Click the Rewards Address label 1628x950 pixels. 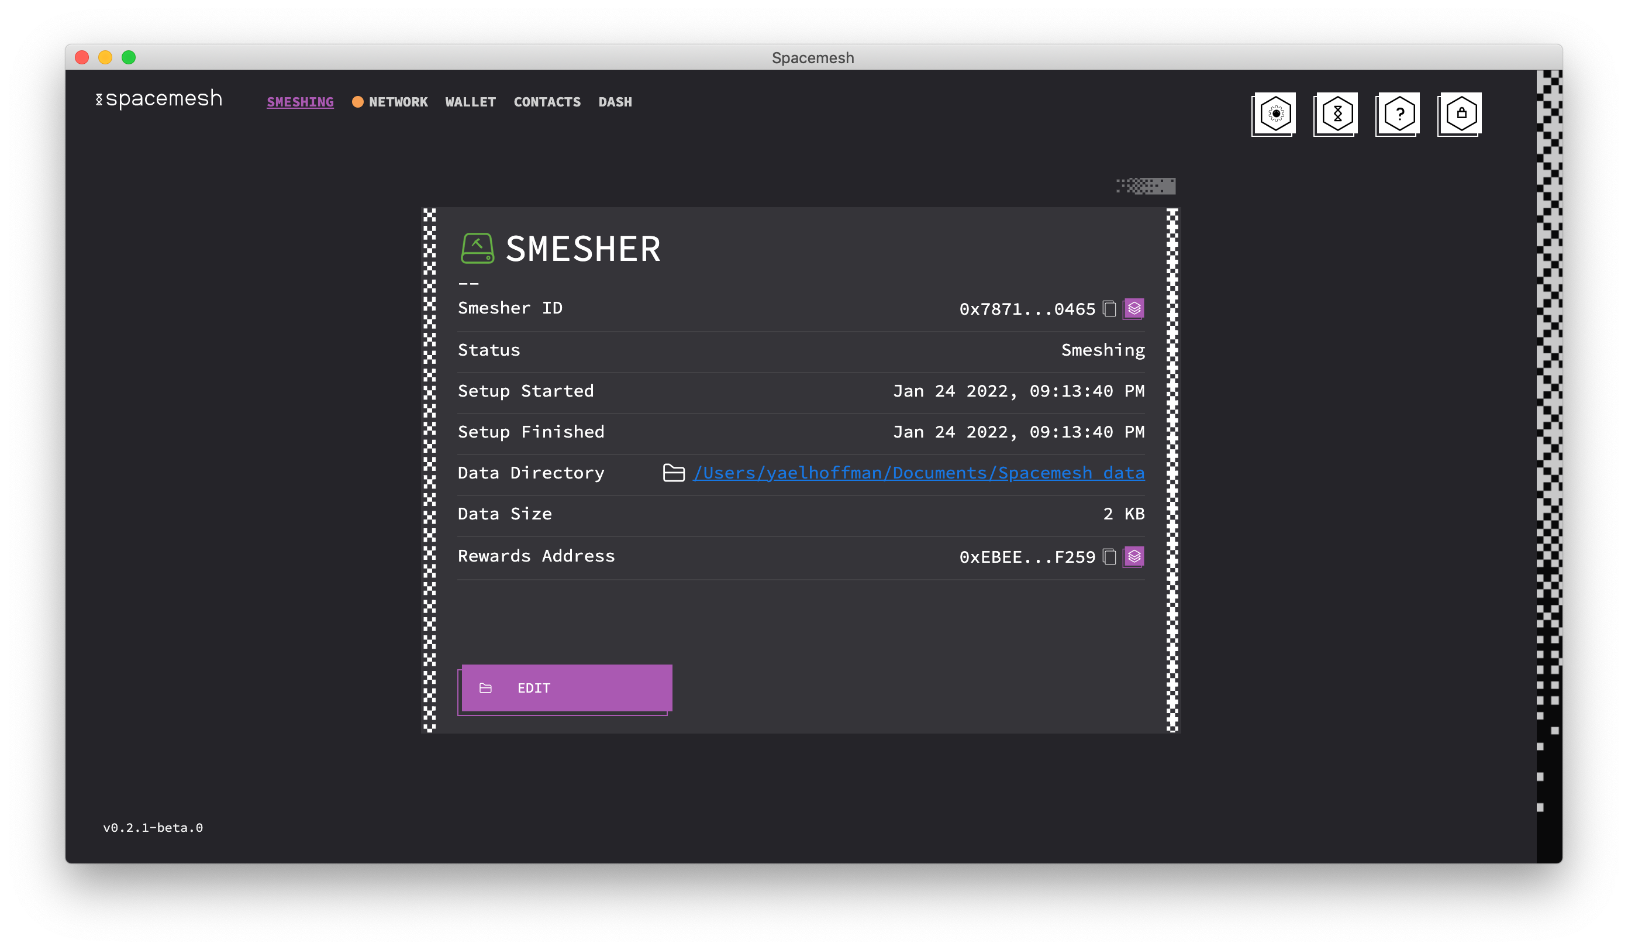point(536,556)
